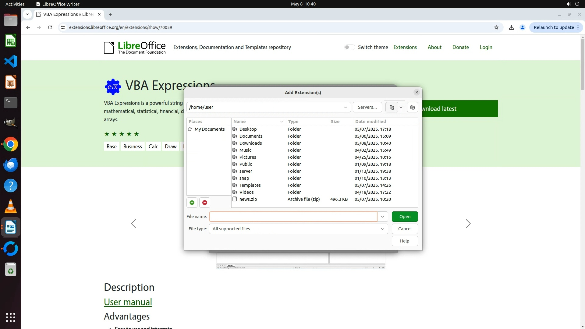Click the up one level folder icon
Viewport: 585px width, 329px height.
(x=392, y=107)
